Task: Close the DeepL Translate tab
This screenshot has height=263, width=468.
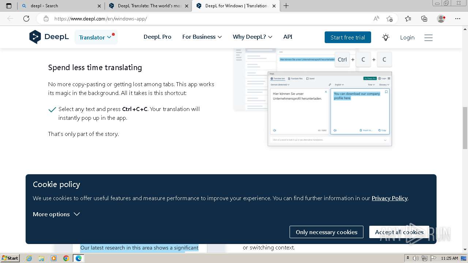Action: coord(186,6)
